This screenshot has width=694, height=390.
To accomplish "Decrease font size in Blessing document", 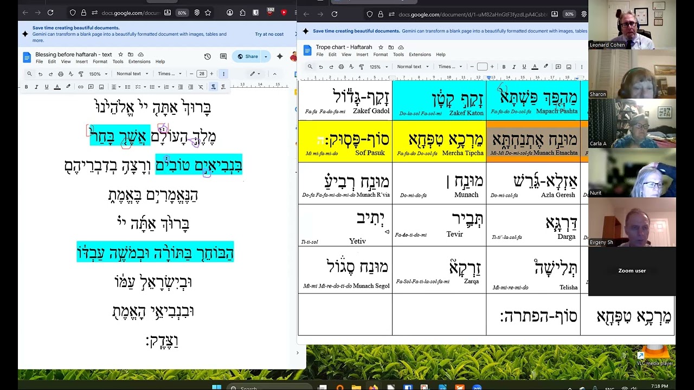I will [191, 74].
